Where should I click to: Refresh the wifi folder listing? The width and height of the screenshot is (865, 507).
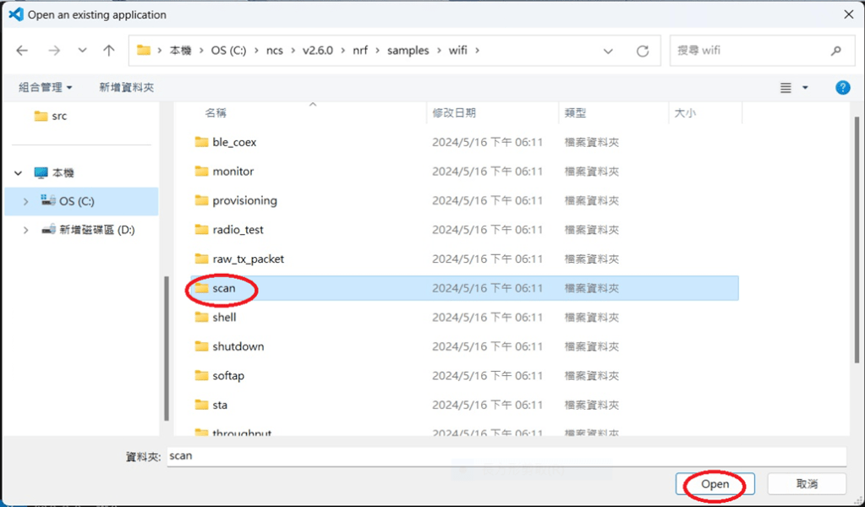[x=643, y=52]
